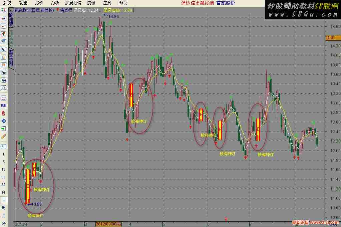Select the 多 multi-period option
The height and width of the screenshot is (227, 341).
tap(4, 223)
